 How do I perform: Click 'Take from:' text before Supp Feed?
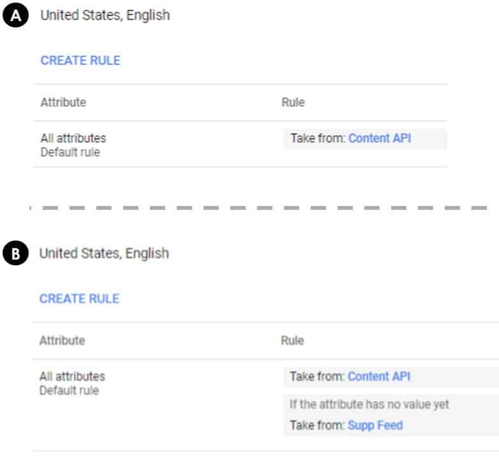(317, 425)
